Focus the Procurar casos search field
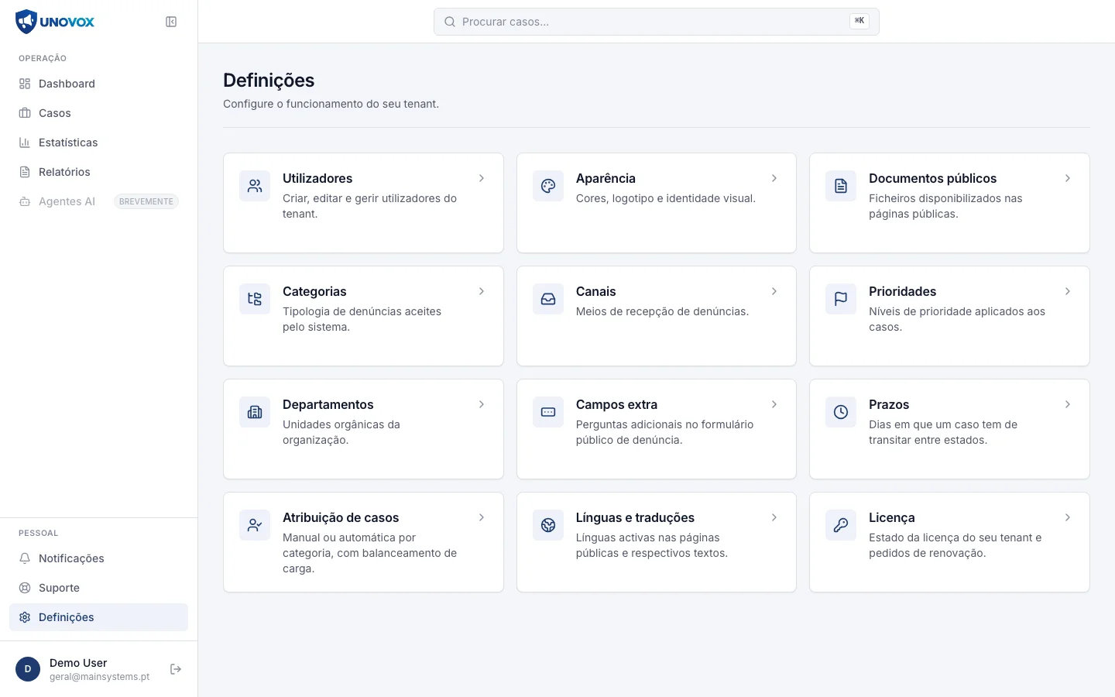1115x697 pixels. coord(657,22)
